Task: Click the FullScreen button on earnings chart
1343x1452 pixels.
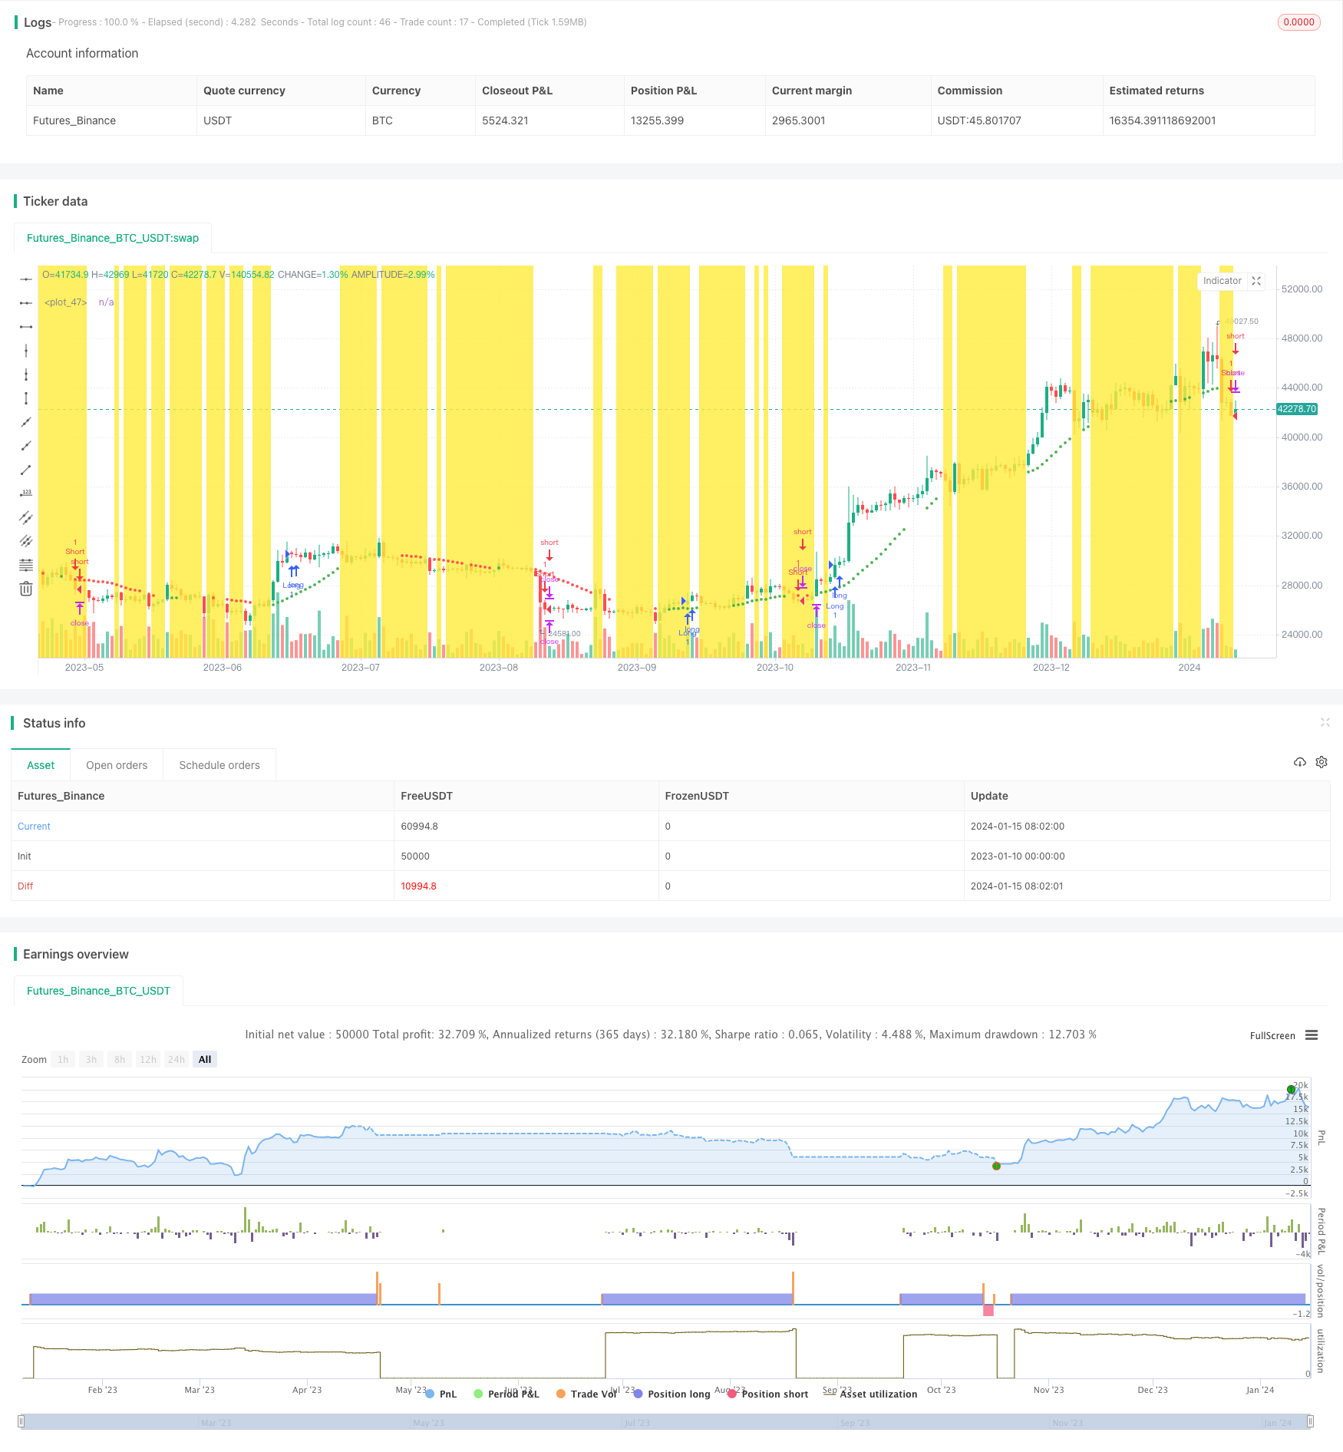Action: tap(1272, 1035)
